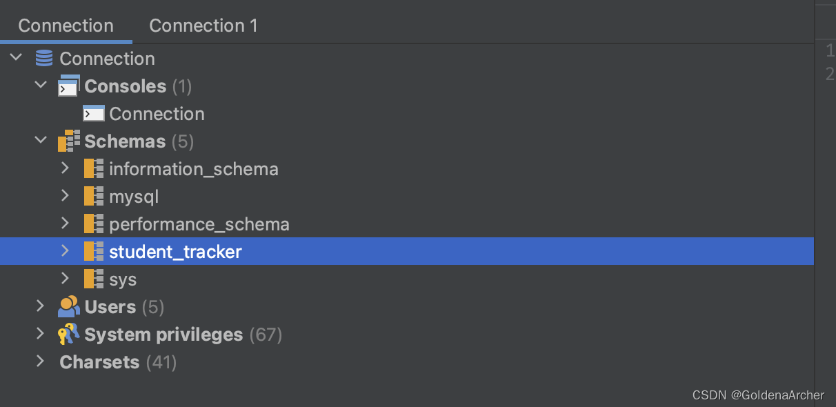
Task: Expand the performance_schema node
Action: point(64,224)
